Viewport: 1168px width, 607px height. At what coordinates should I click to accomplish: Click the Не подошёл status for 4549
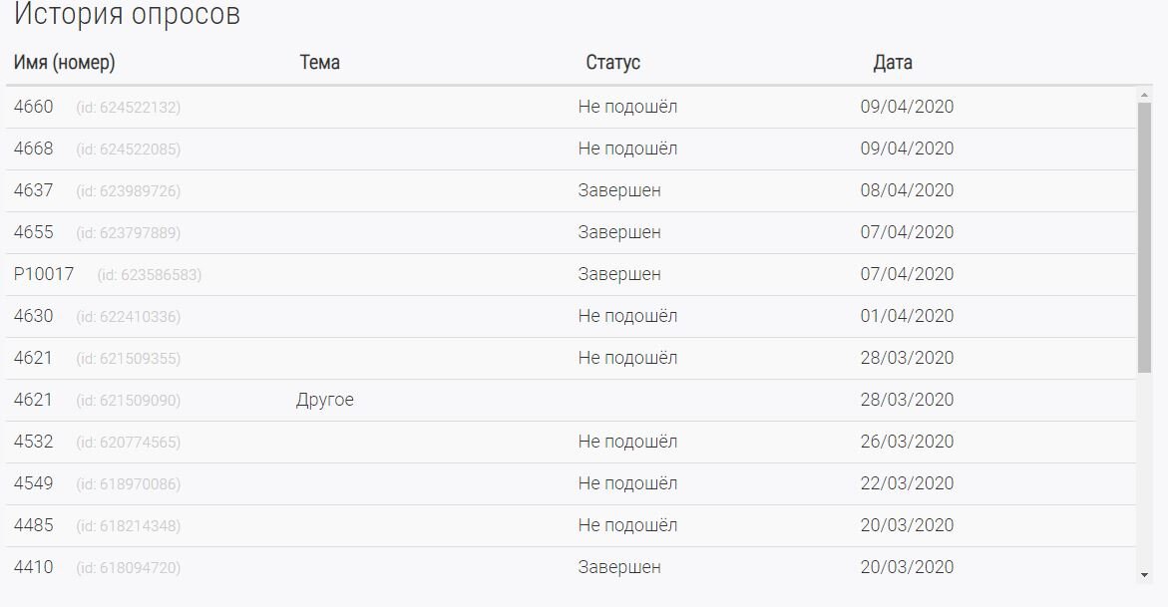pyautogui.click(x=627, y=483)
